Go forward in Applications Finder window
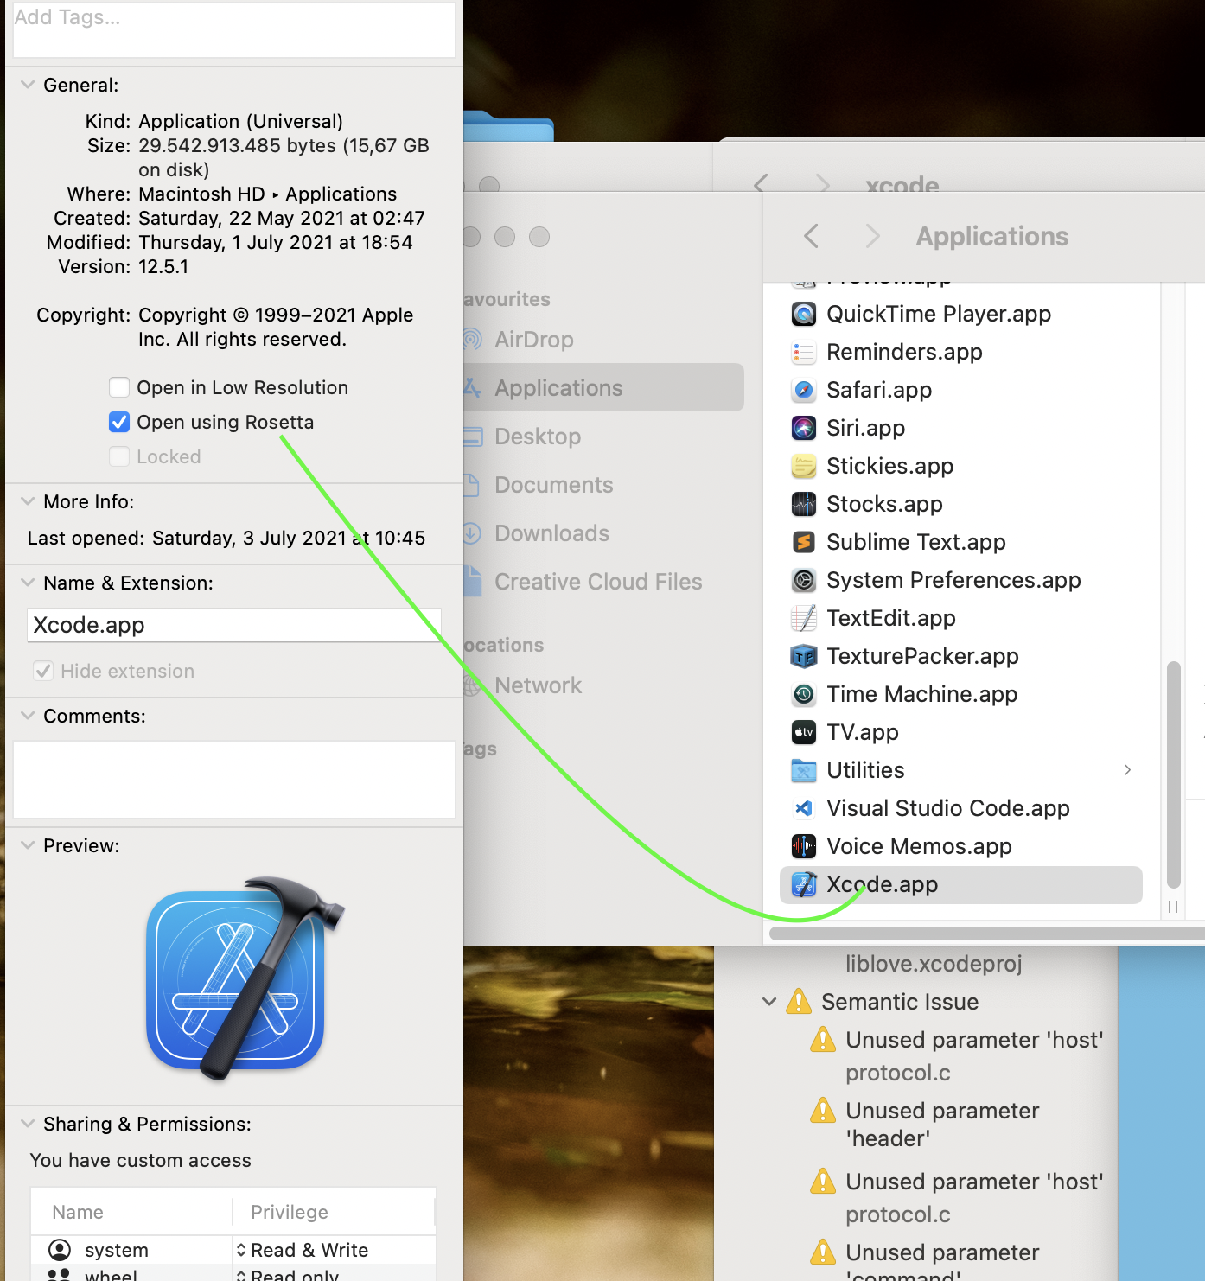The width and height of the screenshot is (1205, 1281). [872, 236]
